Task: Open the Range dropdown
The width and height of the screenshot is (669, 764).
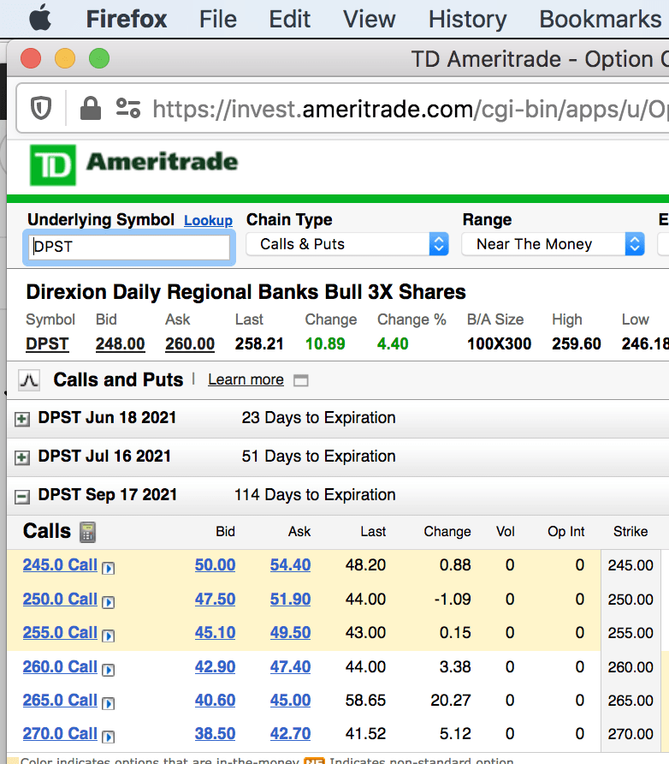Action: 554,244
